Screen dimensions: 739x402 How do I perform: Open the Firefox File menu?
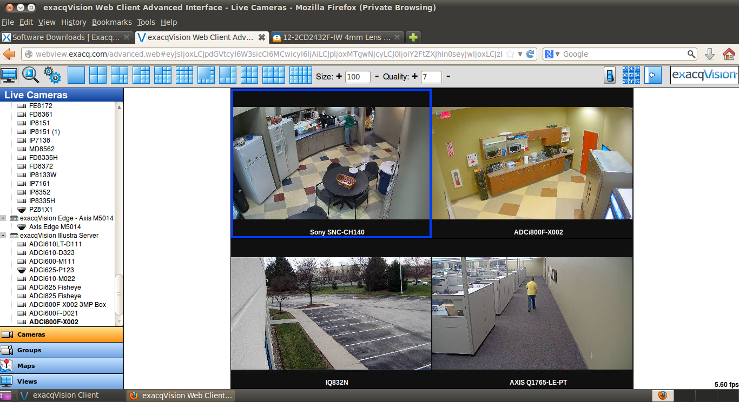click(x=8, y=22)
